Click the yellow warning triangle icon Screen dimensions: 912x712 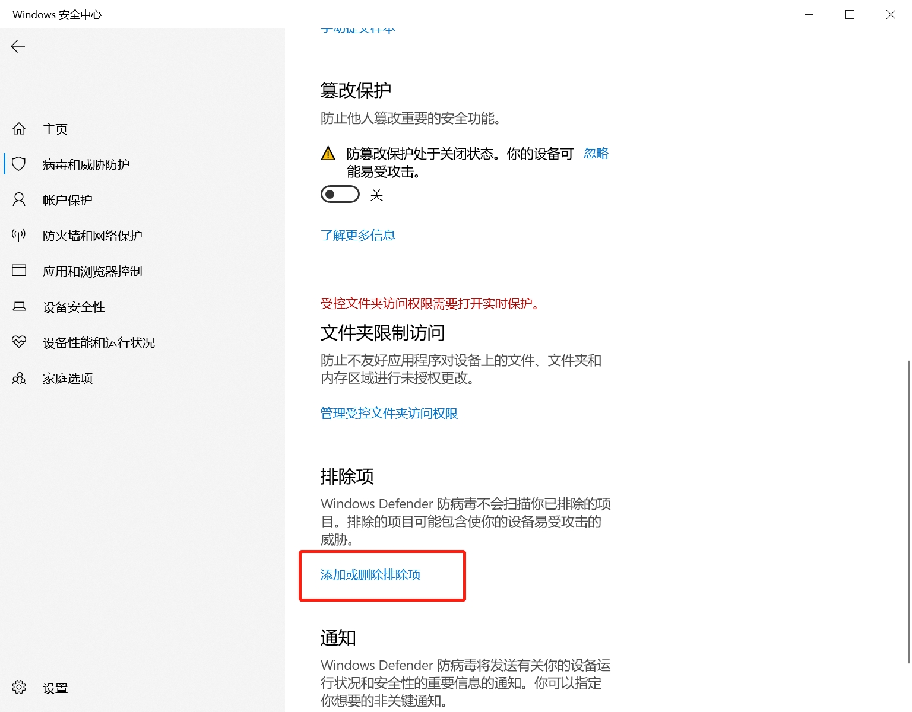click(328, 154)
